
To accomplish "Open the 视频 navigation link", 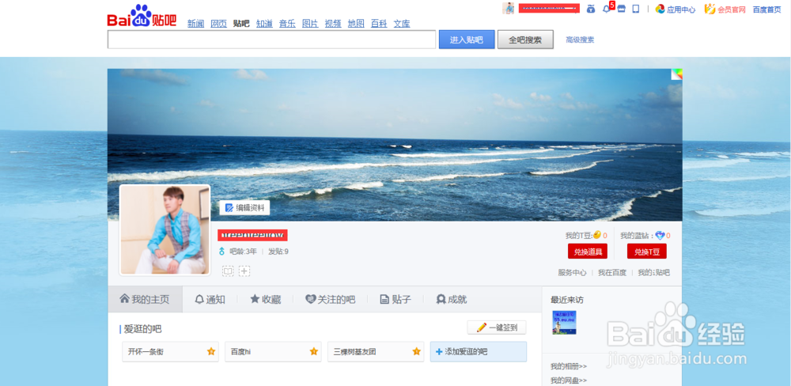I will 333,23.
